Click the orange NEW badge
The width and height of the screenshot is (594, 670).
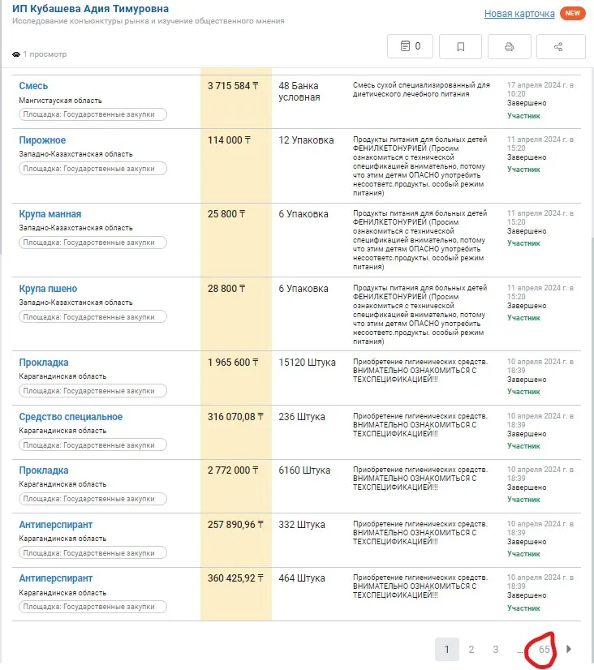pos(572,14)
